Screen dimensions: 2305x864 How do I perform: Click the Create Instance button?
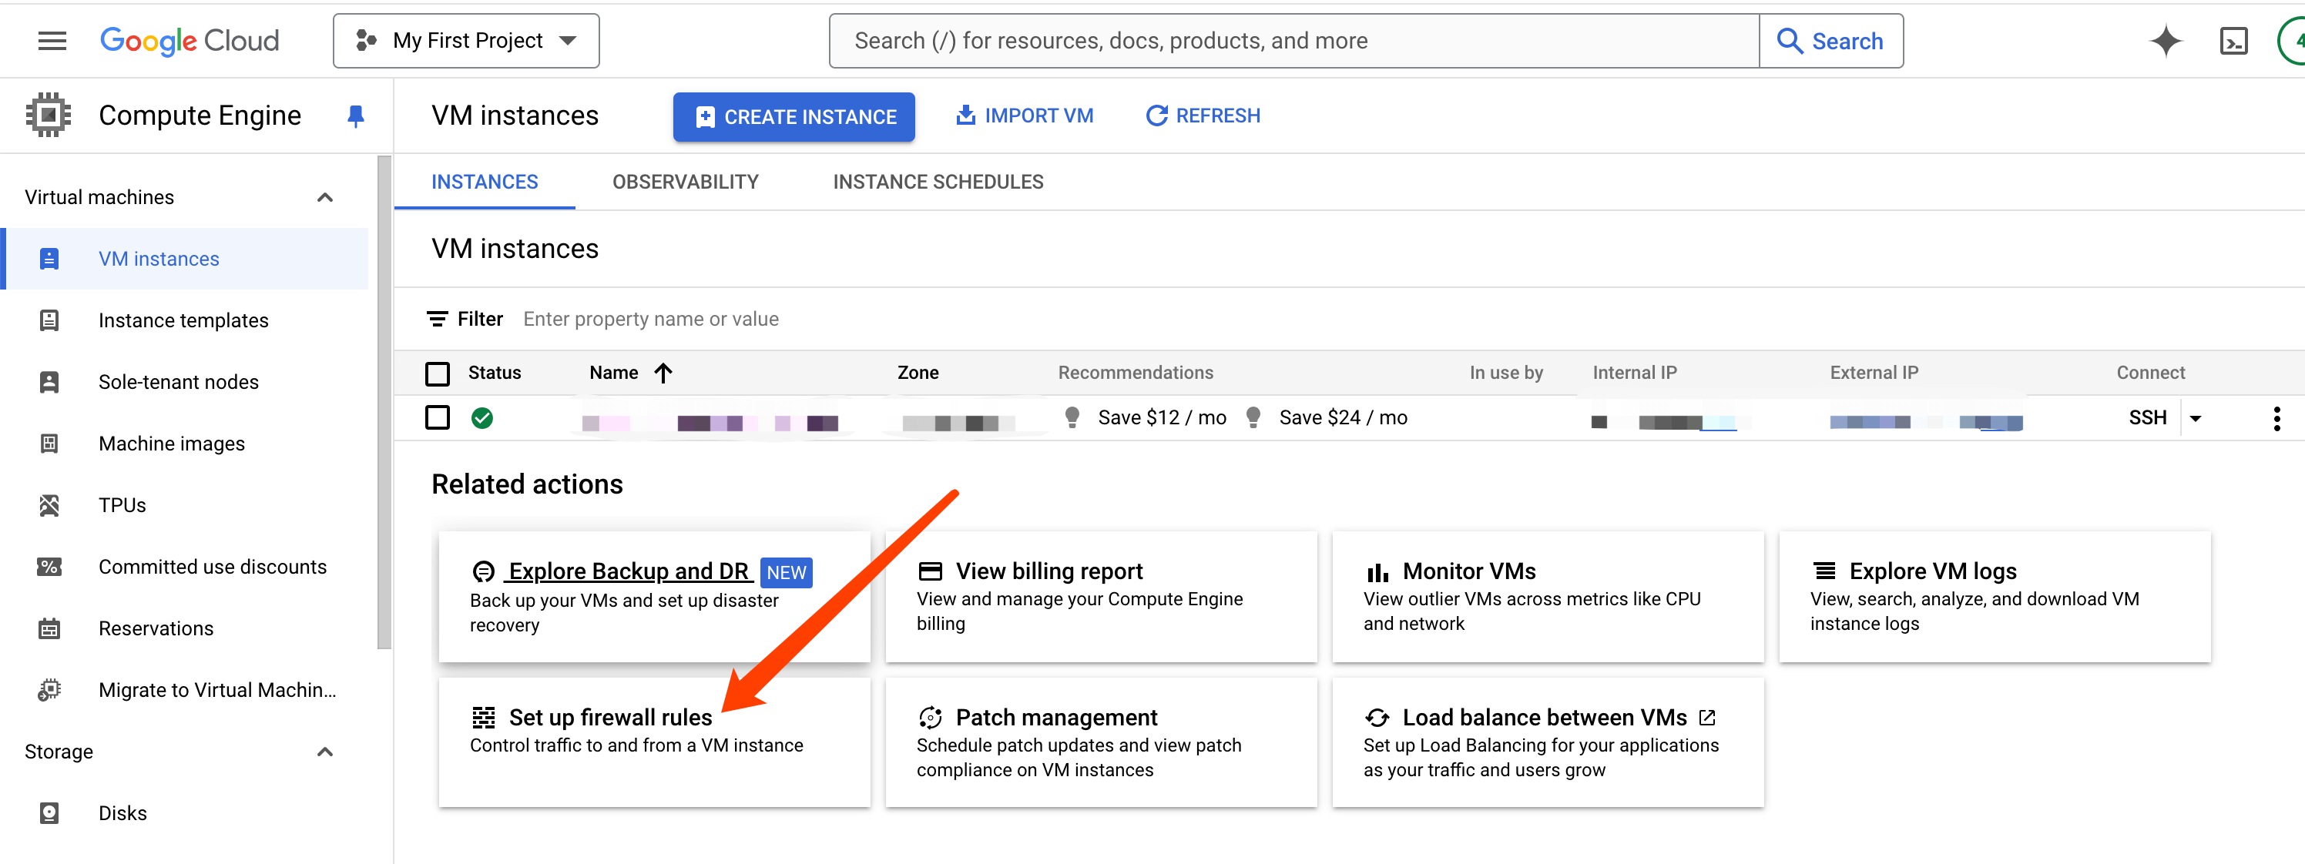793,116
